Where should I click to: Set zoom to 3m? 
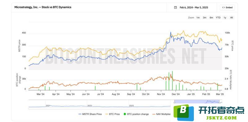pyautogui.click(x=205, y=18)
